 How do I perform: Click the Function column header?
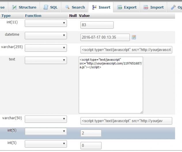click(33, 16)
